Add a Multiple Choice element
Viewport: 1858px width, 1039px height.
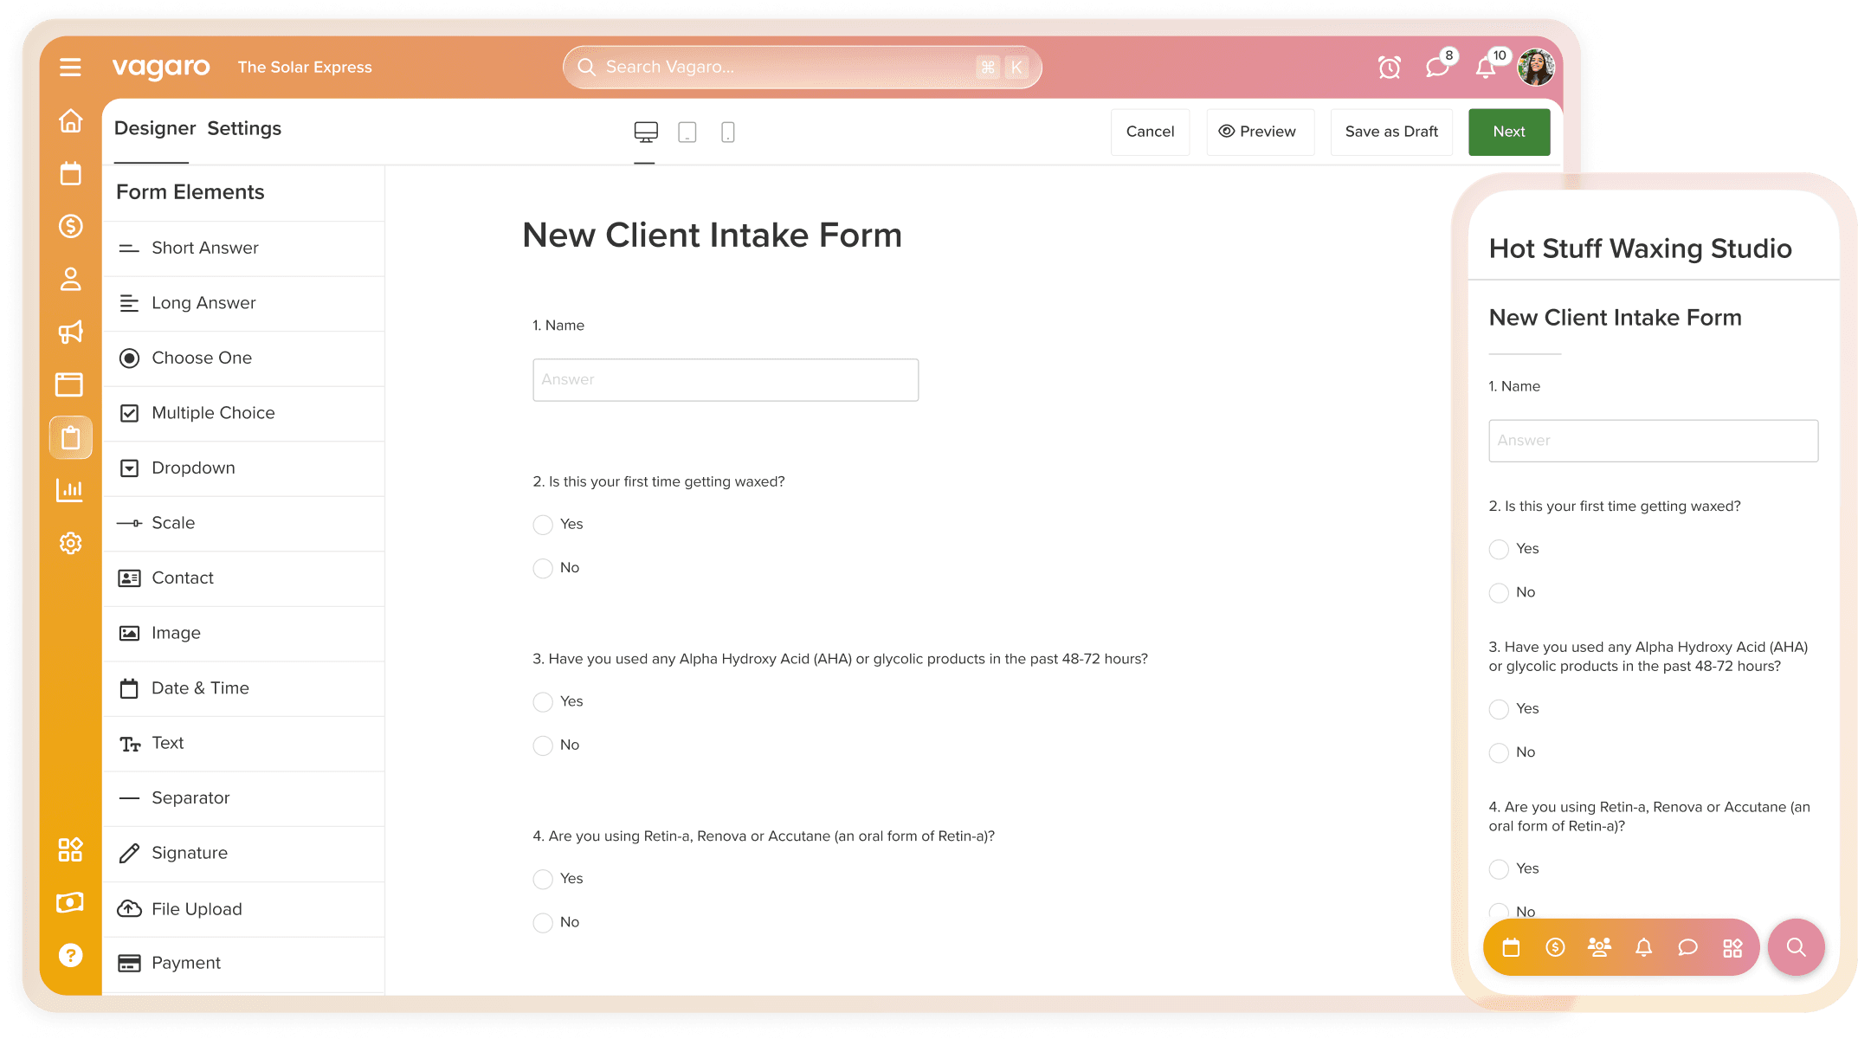coord(213,413)
